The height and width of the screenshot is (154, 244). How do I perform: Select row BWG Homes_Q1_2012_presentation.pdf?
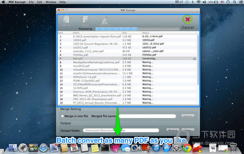pos(127,95)
